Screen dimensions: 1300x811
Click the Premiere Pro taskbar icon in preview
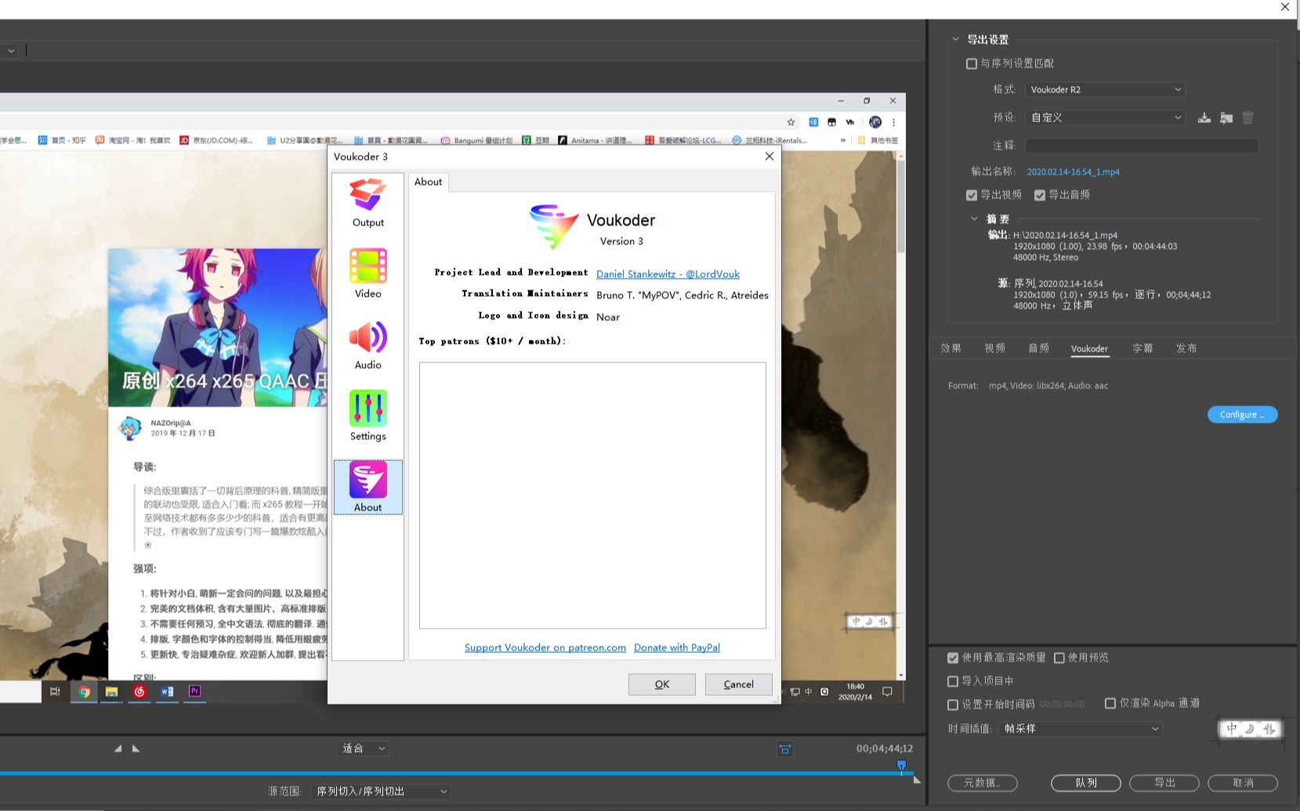point(194,691)
